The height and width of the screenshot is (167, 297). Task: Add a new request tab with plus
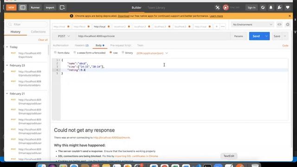pos(217,26)
